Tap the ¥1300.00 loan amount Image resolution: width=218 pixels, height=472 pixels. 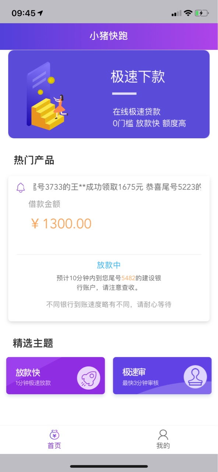(61, 223)
